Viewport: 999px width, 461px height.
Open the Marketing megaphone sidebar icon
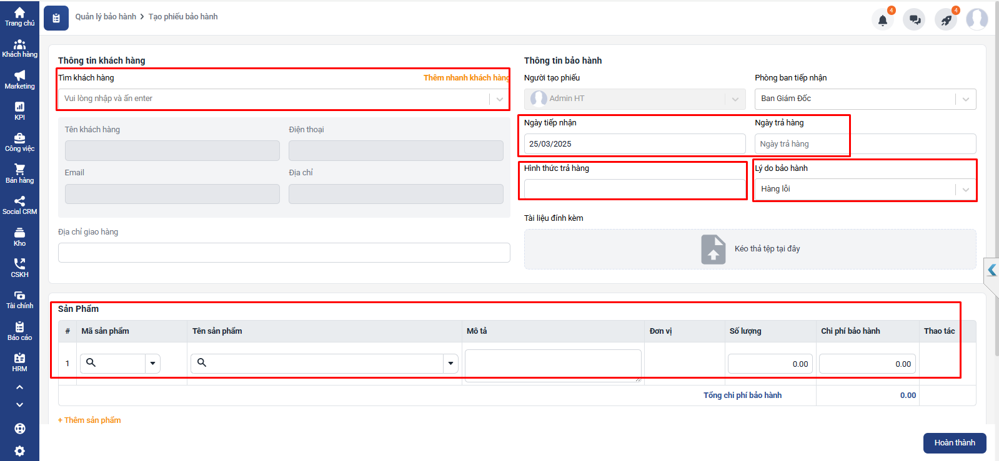tap(19, 79)
